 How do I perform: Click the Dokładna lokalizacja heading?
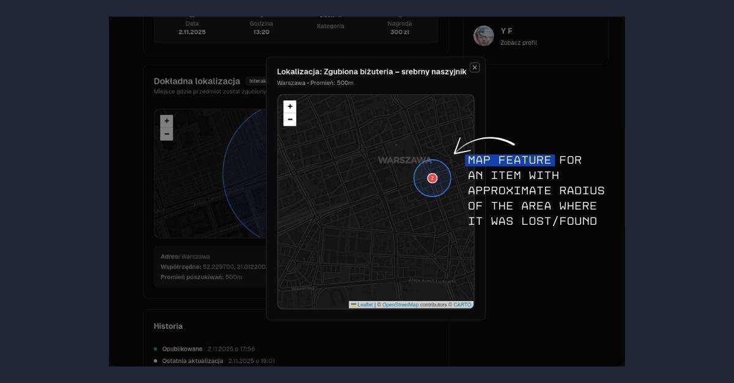pyautogui.click(x=196, y=81)
